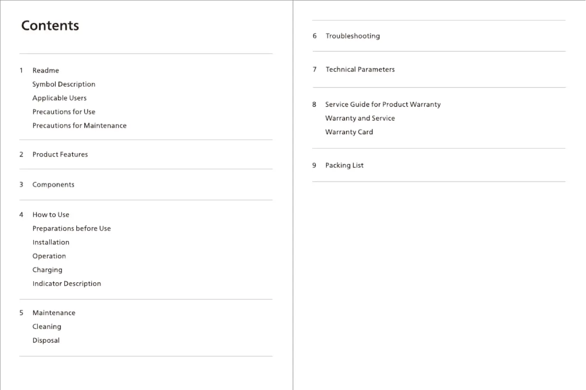Viewport: 586px width, 390px height.
Task: Go to Troubleshooting section
Action: coord(353,36)
